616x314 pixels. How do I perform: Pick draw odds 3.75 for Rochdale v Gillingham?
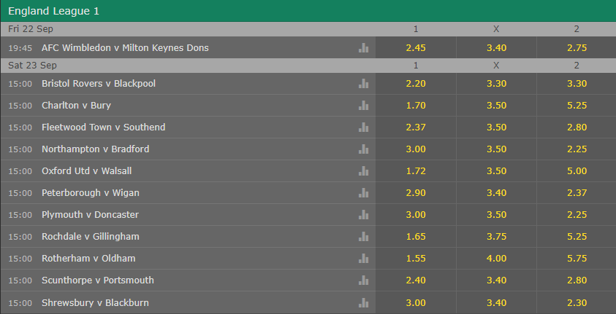click(x=496, y=237)
